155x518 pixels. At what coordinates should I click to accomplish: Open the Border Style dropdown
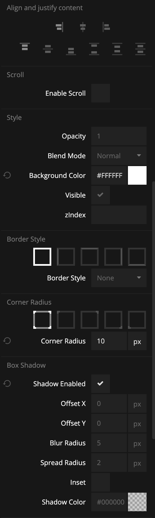(119, 278)
